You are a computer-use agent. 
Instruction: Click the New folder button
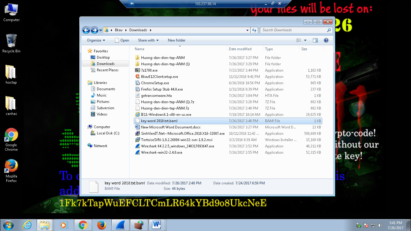point(177,40)
